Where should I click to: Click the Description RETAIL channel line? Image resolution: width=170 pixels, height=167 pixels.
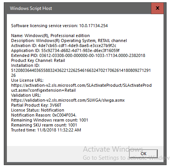coord(69,41)
